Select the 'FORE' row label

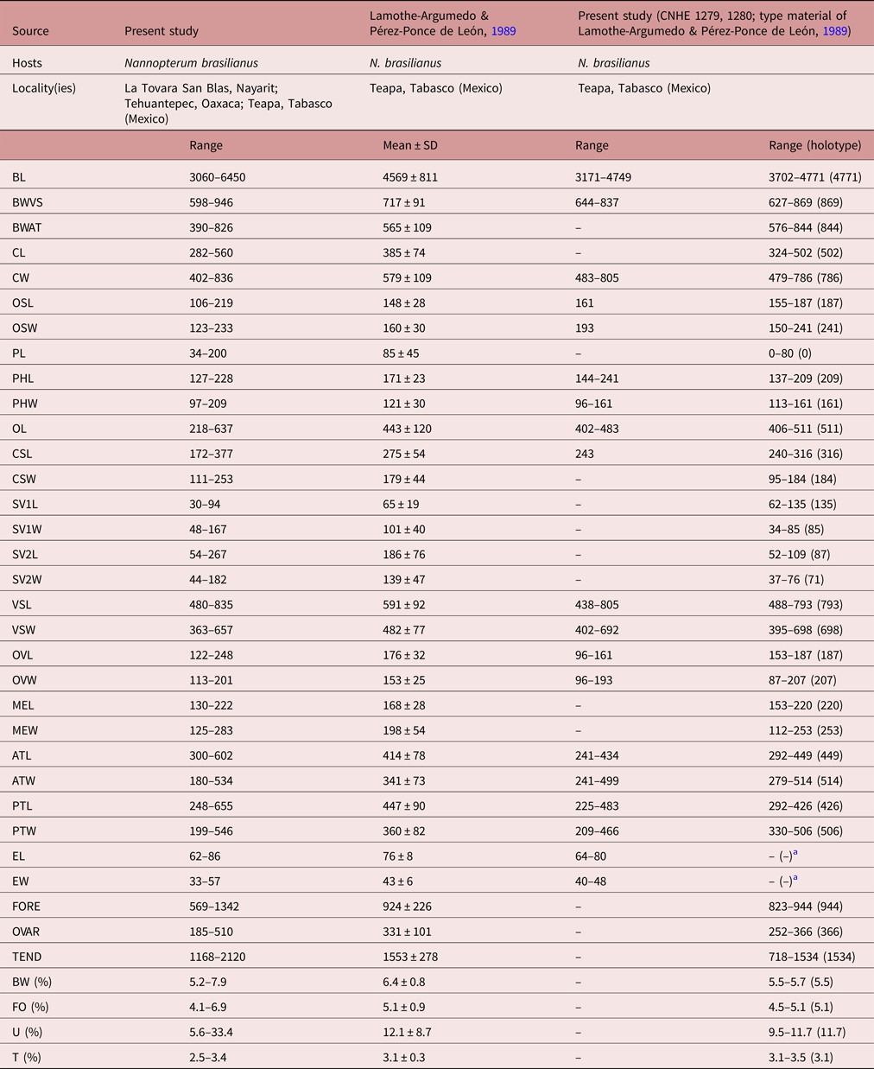27,907
